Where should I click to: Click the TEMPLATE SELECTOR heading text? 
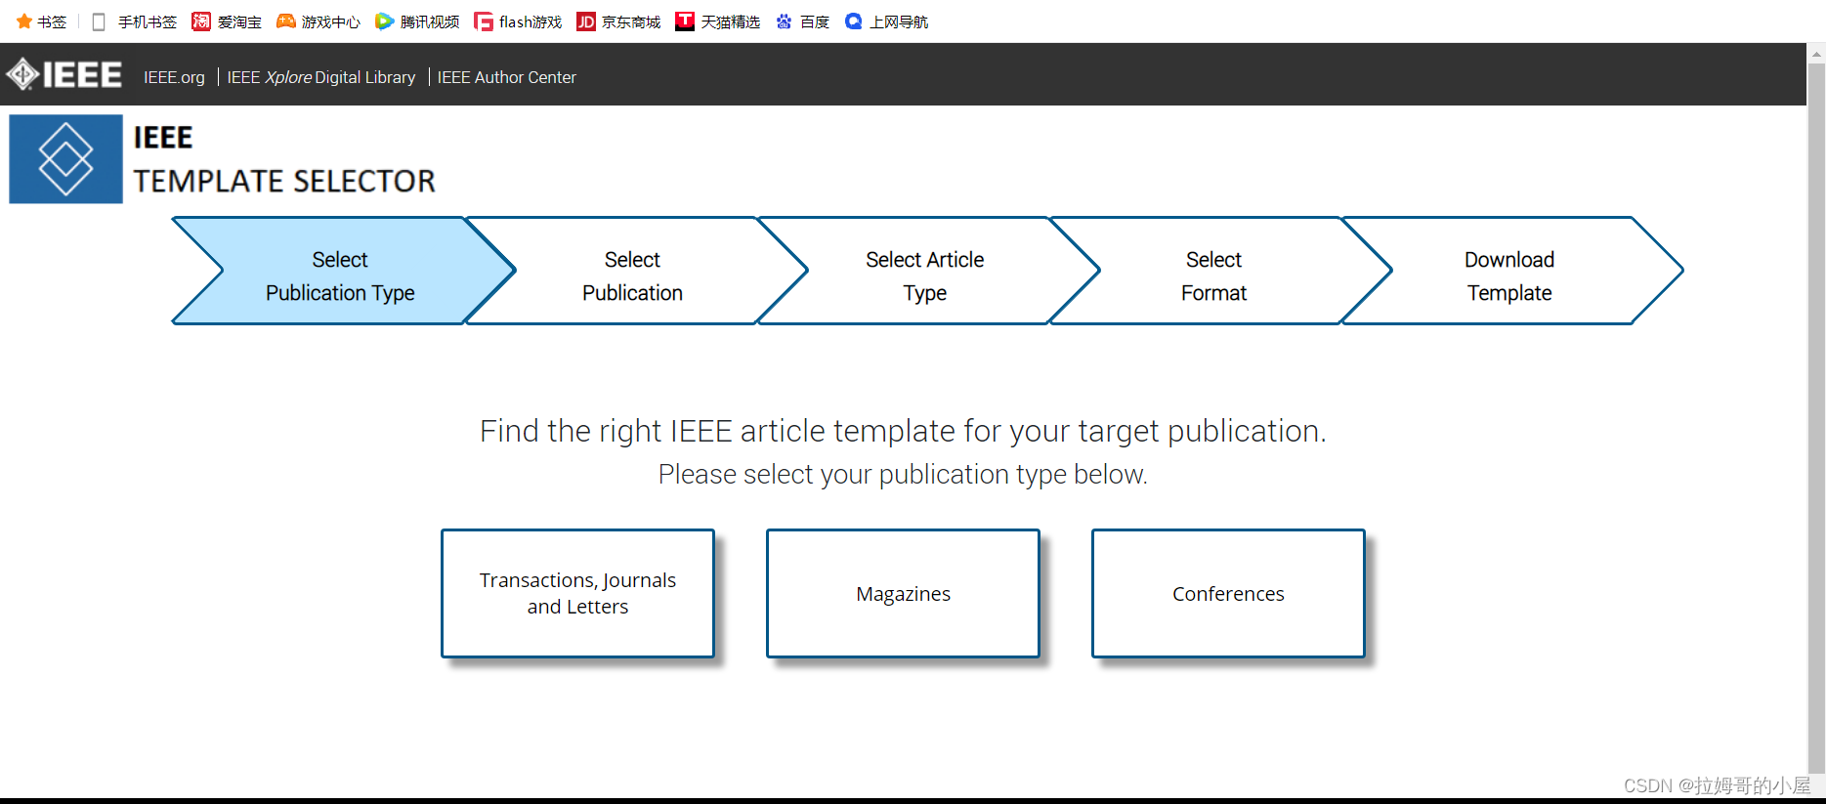(x=284, y=181)
